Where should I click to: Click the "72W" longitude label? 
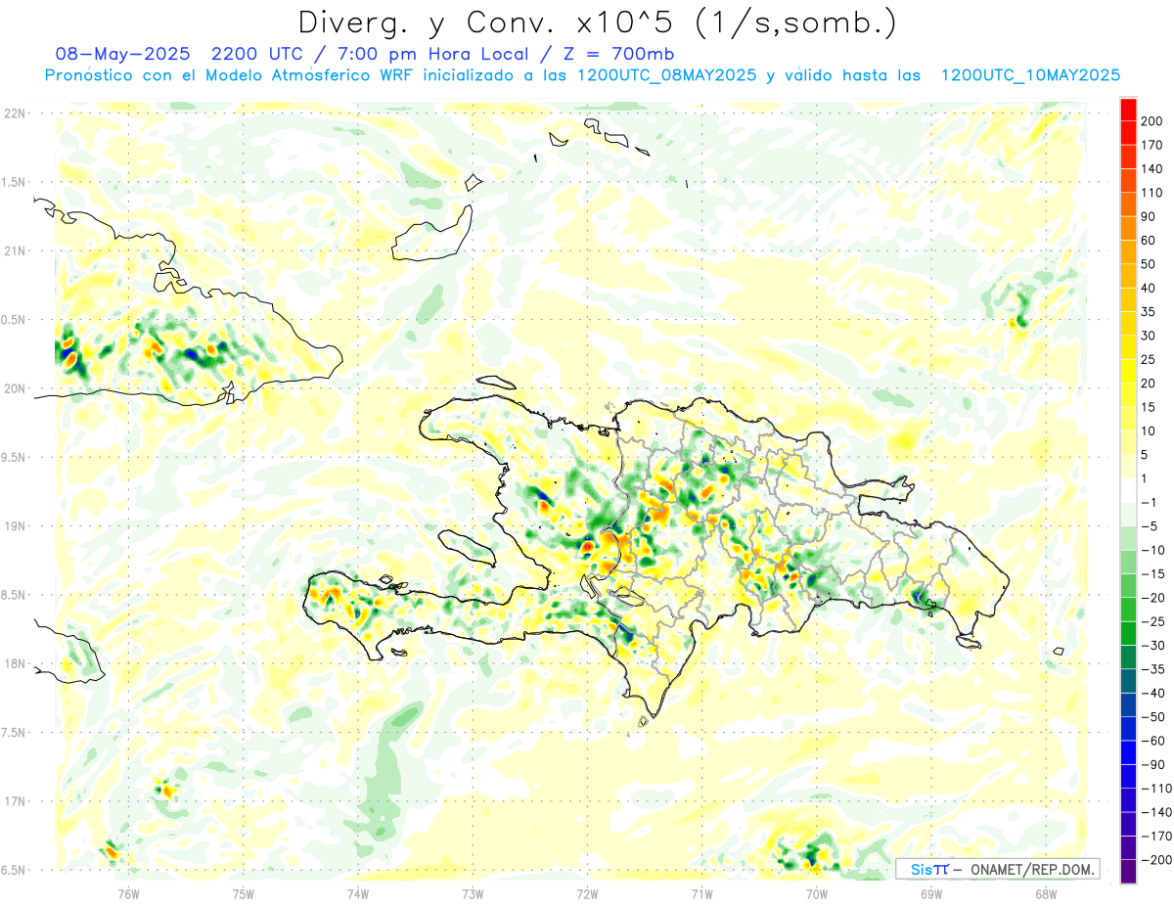pos(587,894)
